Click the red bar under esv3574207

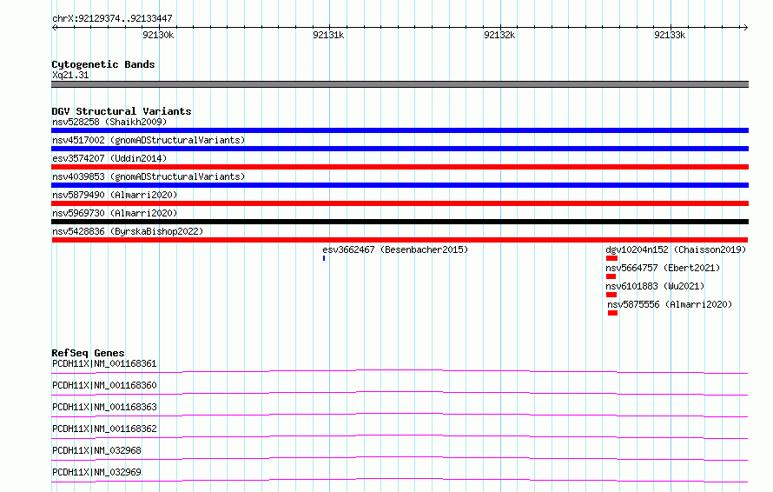point(400,167)
